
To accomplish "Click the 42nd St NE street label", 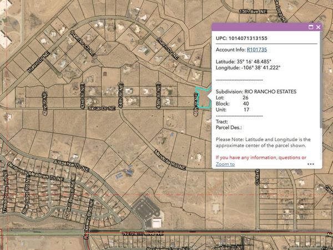I will click(45, 104).
